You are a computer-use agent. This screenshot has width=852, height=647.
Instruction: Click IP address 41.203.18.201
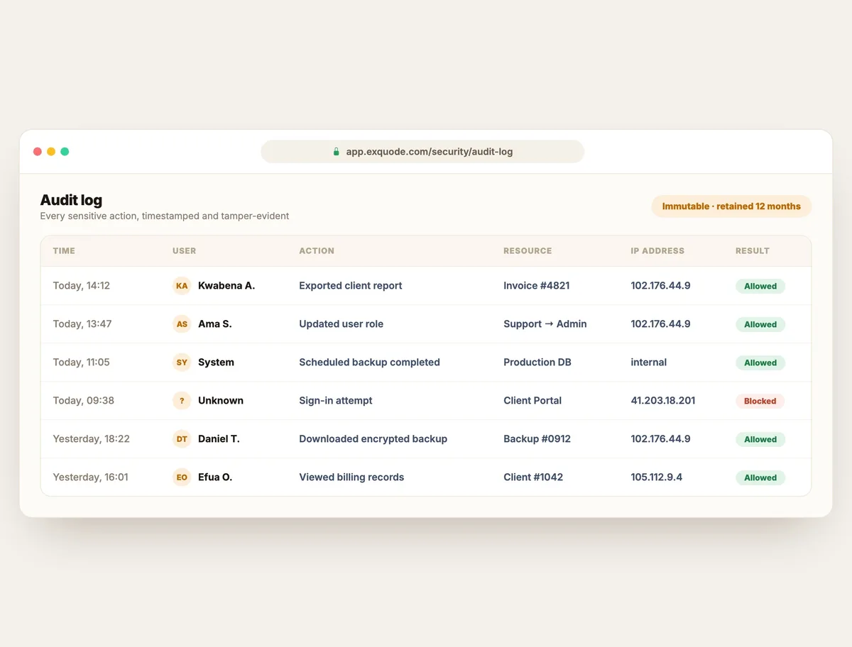(663, 401)
